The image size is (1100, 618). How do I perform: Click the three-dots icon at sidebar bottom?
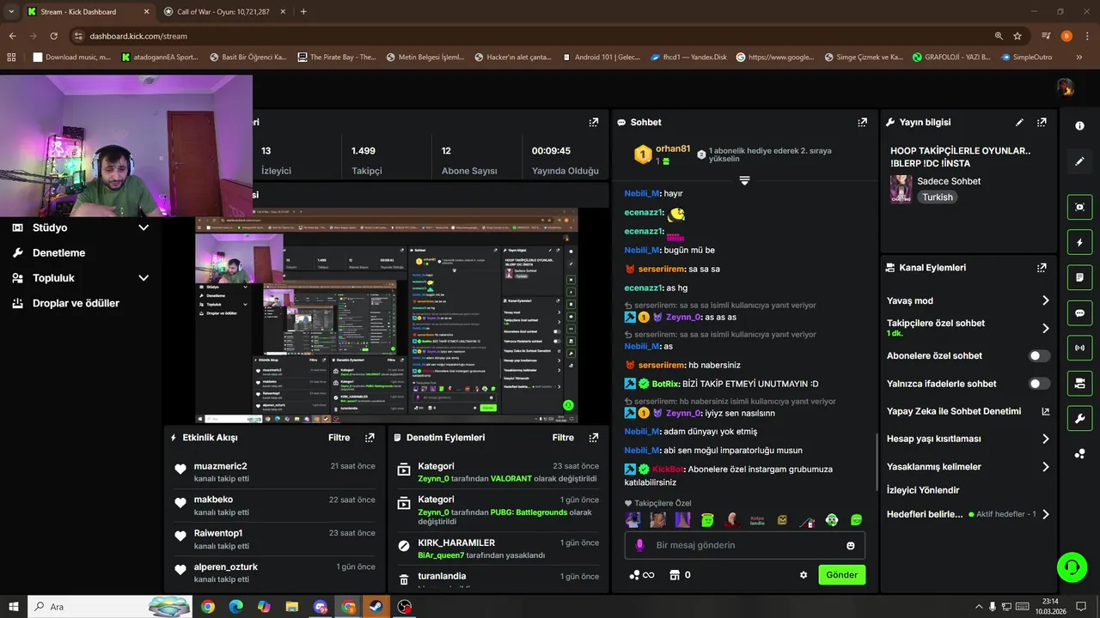[1079, 454]
